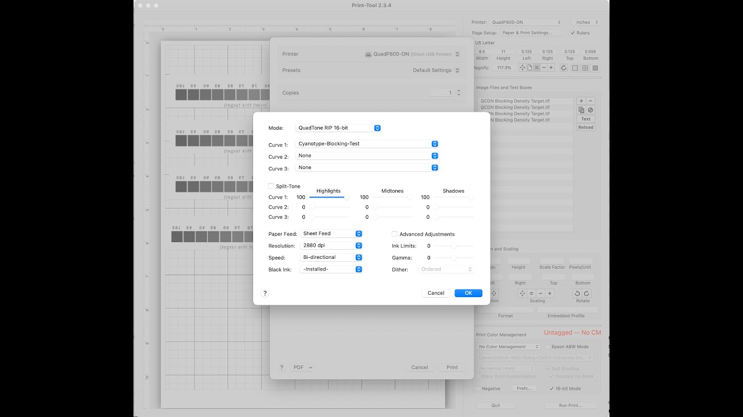Screen dimensions: 743x417
Task: Toggle the Rulers checkbox
Action: pyautogui.click(x=573, y=33)
